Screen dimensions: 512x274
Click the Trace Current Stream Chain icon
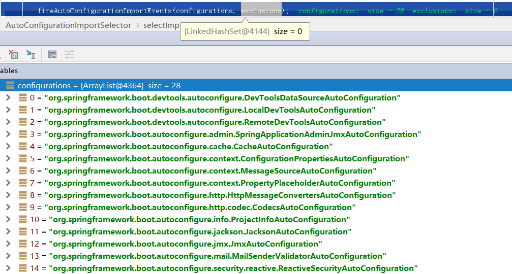(x=69, y=54)
